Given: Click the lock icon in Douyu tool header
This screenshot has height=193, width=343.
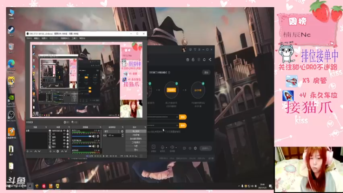Looking at the screenshot, I should point(193,60).
